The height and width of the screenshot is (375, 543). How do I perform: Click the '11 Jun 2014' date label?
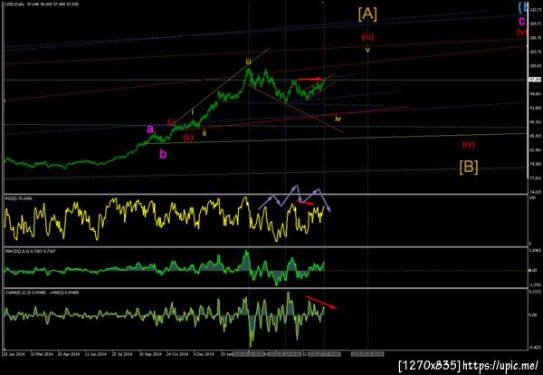click(96, 354)
